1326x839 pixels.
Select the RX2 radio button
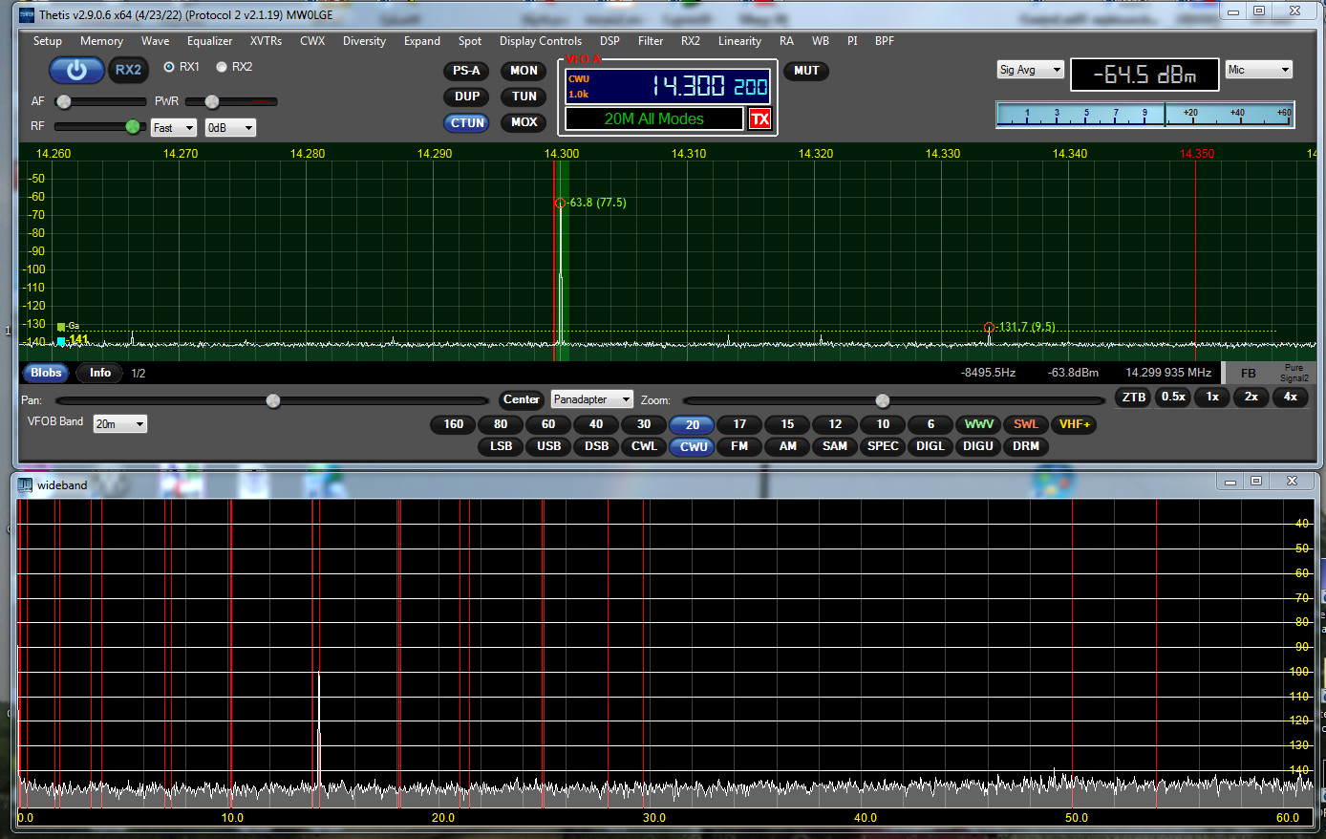click(x=222, y=67)
